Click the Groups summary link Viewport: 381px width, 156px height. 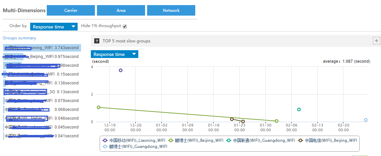(19, 38)
